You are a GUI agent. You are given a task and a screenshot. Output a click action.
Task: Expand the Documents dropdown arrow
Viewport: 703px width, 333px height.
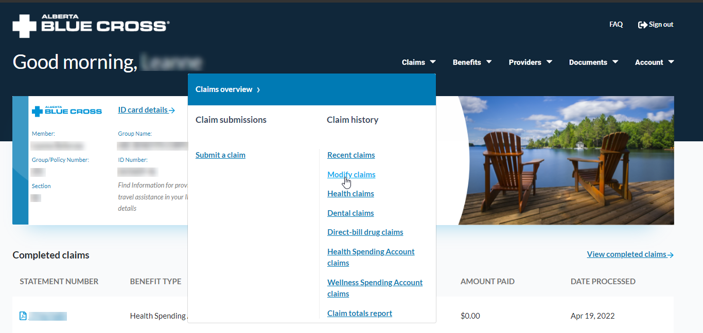click(x=615, y=62)
